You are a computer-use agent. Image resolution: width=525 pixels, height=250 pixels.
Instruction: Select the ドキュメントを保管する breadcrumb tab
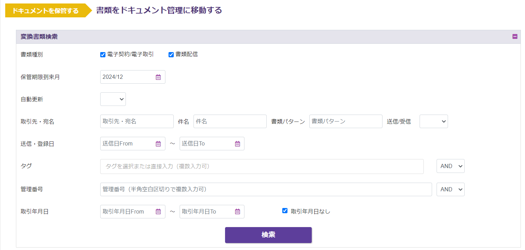tap(45, 11)
